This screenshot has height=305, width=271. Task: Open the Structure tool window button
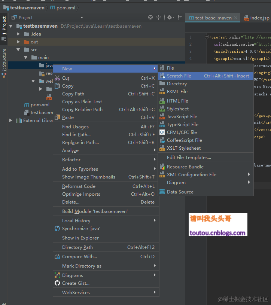coord(4,63)
